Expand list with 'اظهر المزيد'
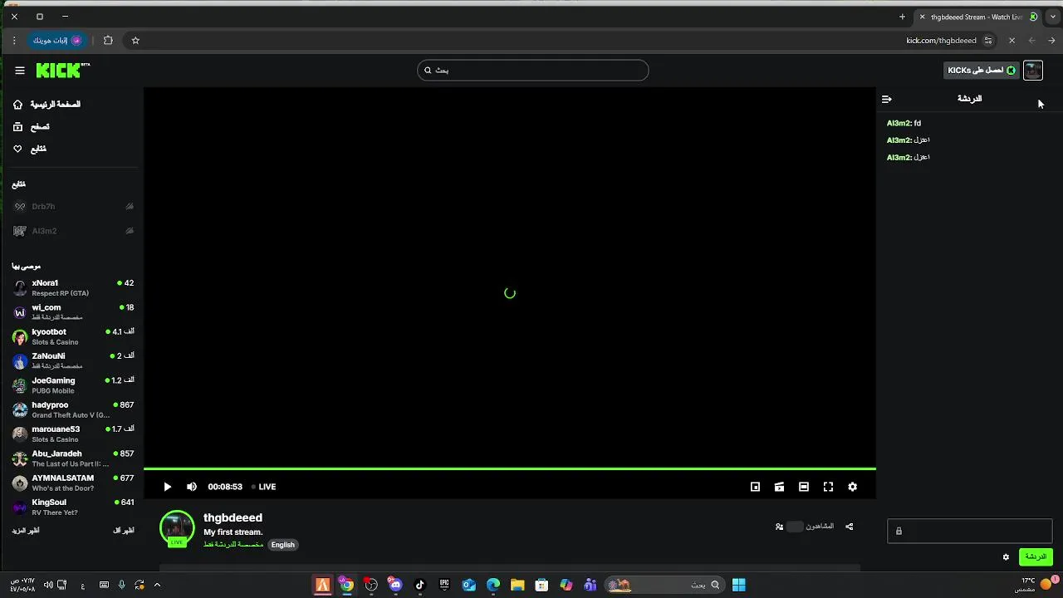 (26, 530)
